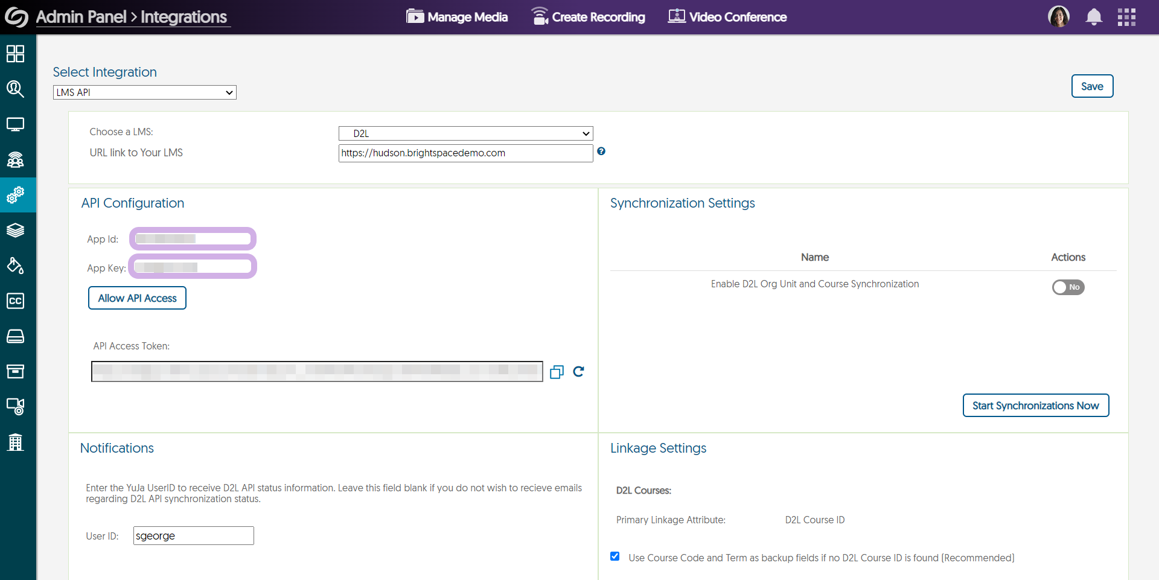
Task: Open the user profile avatar
Action: pyautogui.click(x=1059, y=17)
